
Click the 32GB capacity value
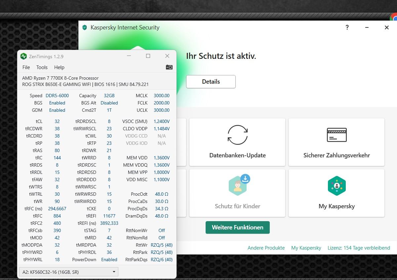(109, 96)
